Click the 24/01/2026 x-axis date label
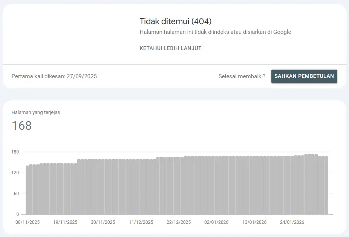The width and height of the screenshot is (349, 237). [292, 222]
